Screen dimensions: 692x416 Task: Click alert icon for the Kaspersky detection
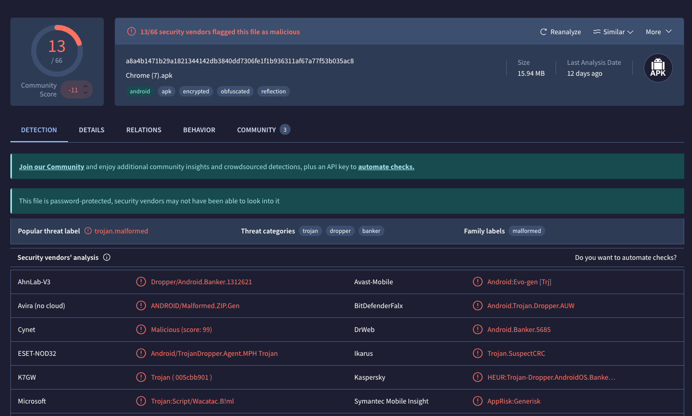click(x=477, y=377)
